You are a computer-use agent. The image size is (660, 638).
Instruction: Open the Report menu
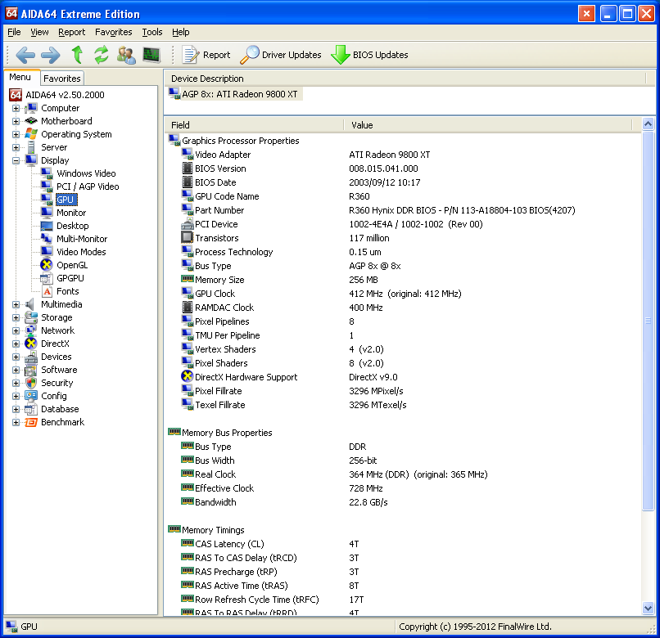point(71,32)
